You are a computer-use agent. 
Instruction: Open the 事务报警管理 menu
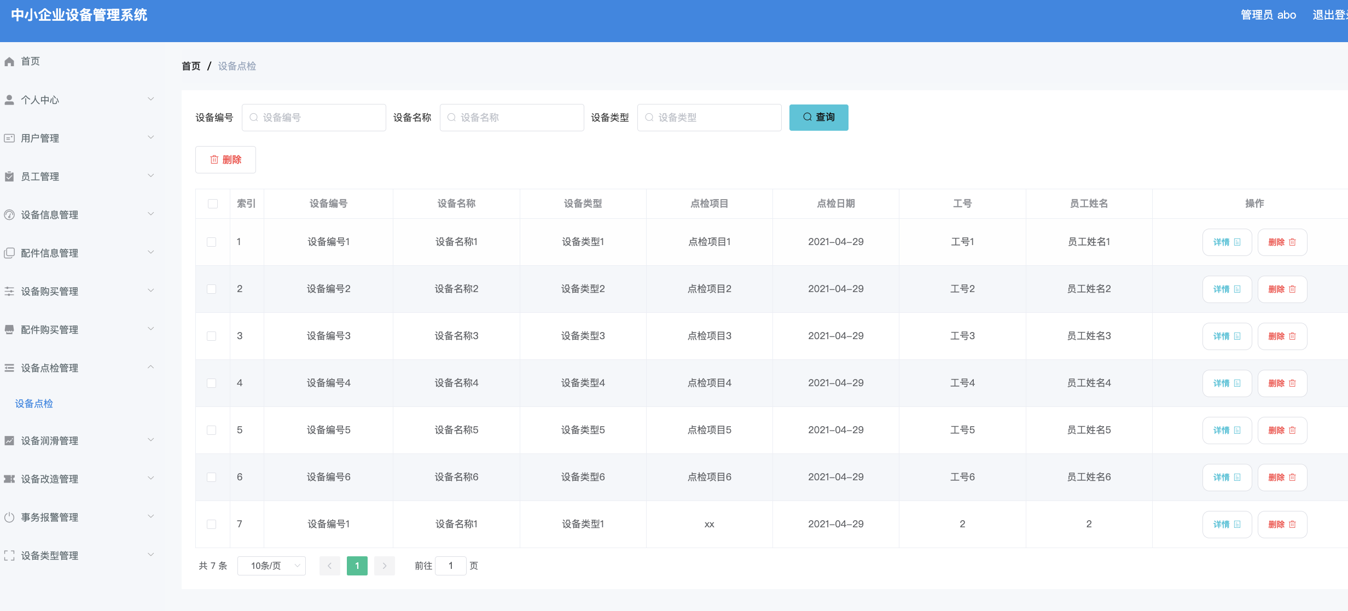click(82, 517)
